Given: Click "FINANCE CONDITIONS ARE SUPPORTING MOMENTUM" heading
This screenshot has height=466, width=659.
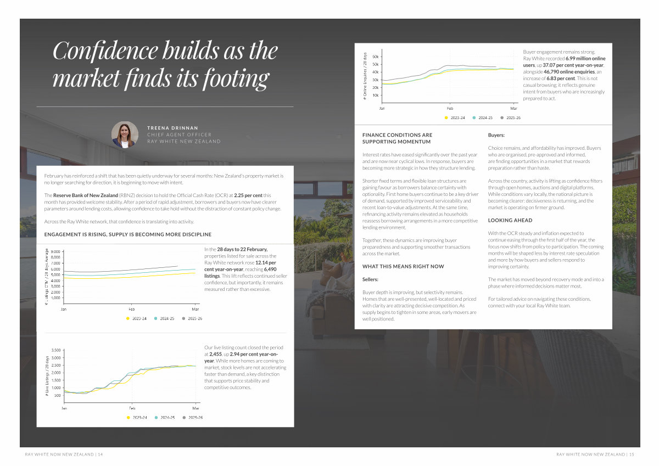Looking at the screenshot, I should tap(397, 138).
